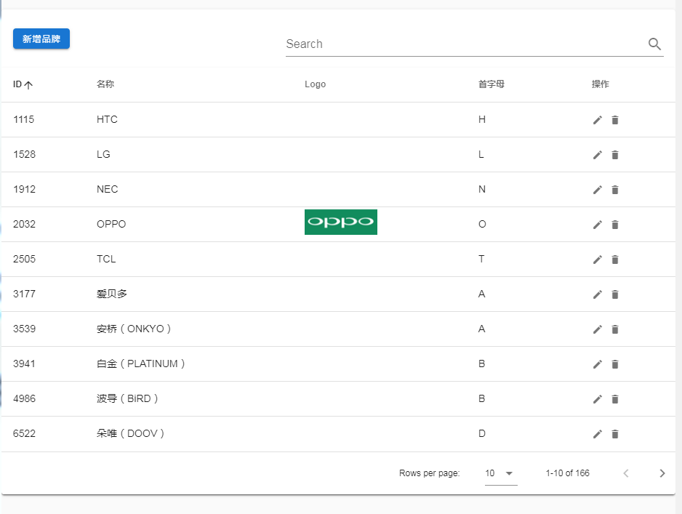Click the search magnifier icon
This screenshot has width=682, height=514.
point(654,44)
